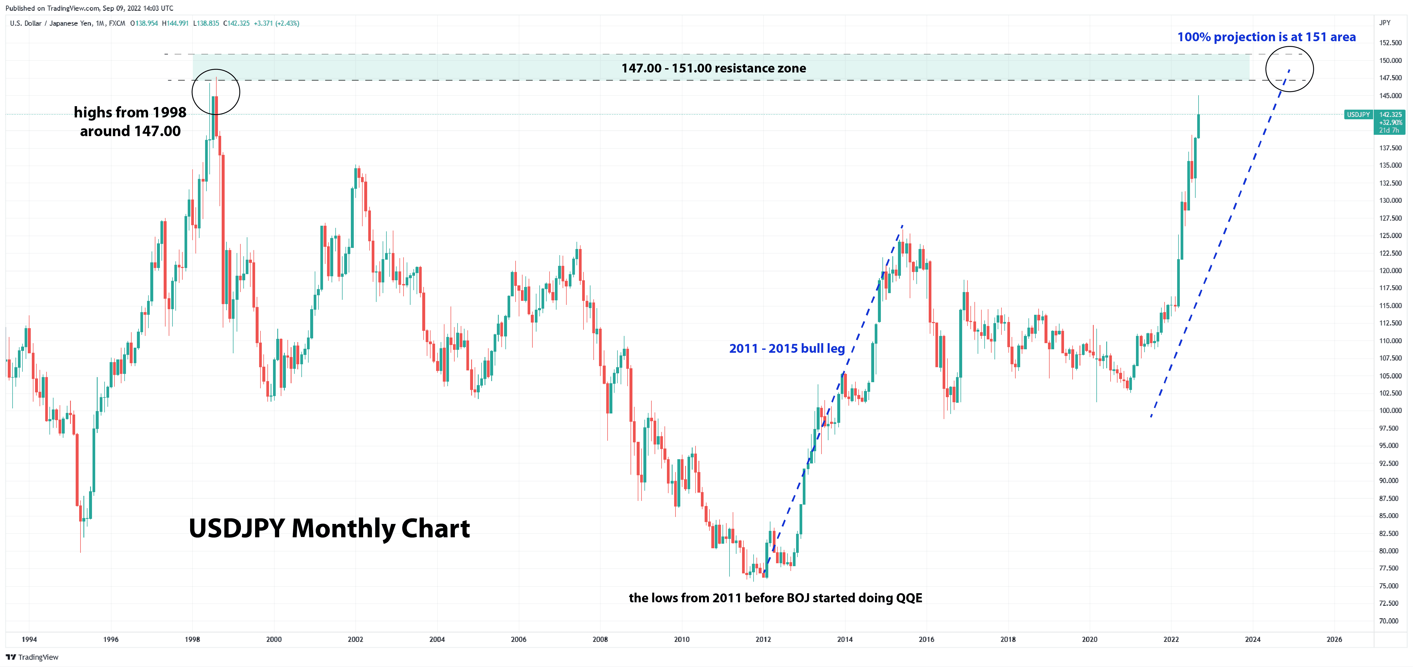Click the 2006 label on time axis
This screenshot has height=667, width=1413.
pos(518,639)
